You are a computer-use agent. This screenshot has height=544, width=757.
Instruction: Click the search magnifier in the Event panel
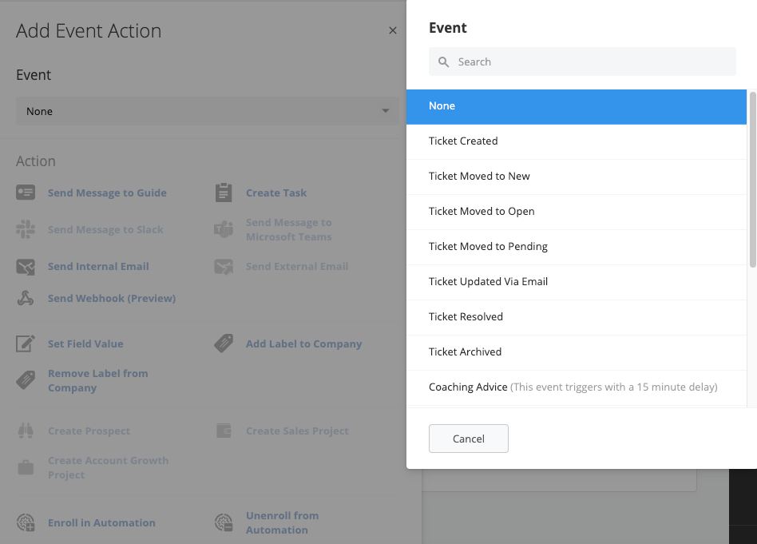tap(443, 62)
